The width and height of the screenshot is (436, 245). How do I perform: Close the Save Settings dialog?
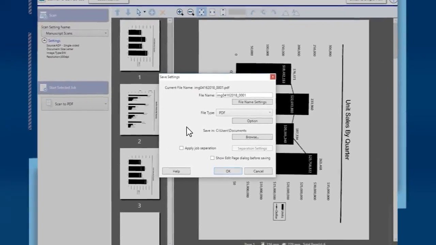coord(272,77)
